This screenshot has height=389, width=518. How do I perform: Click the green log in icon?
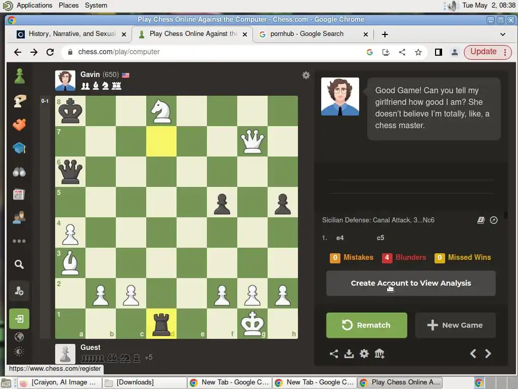tap(19, 319)
